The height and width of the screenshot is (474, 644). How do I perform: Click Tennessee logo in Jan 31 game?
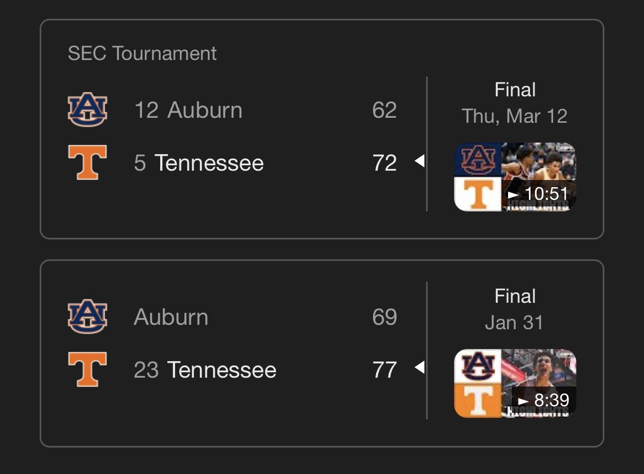point(88,369)
